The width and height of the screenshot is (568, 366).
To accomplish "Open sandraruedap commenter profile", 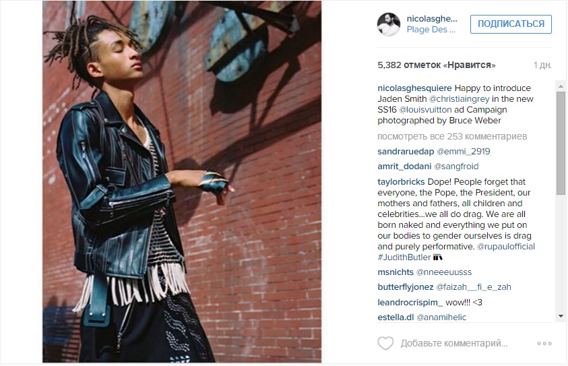I will click(406, 152).
